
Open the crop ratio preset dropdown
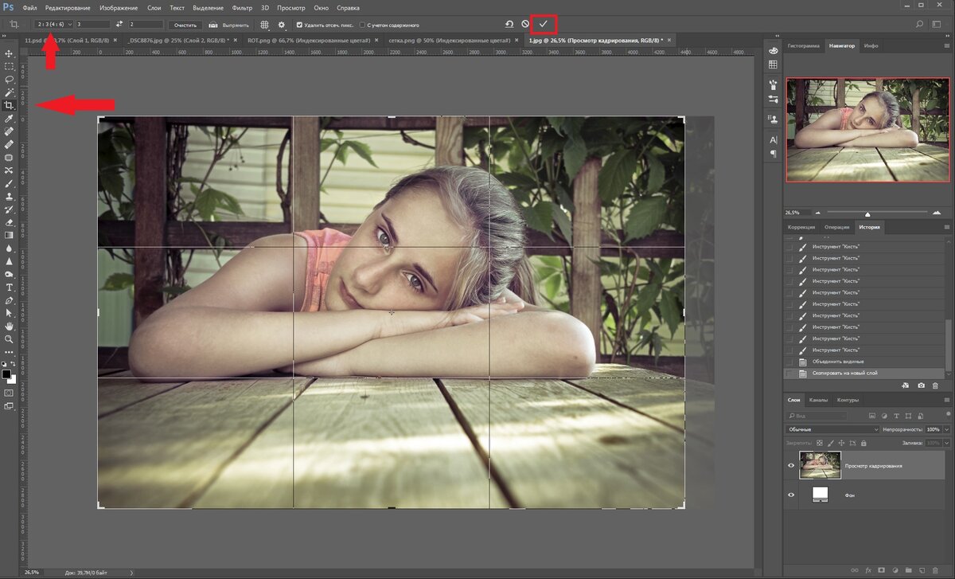[55, 25]
